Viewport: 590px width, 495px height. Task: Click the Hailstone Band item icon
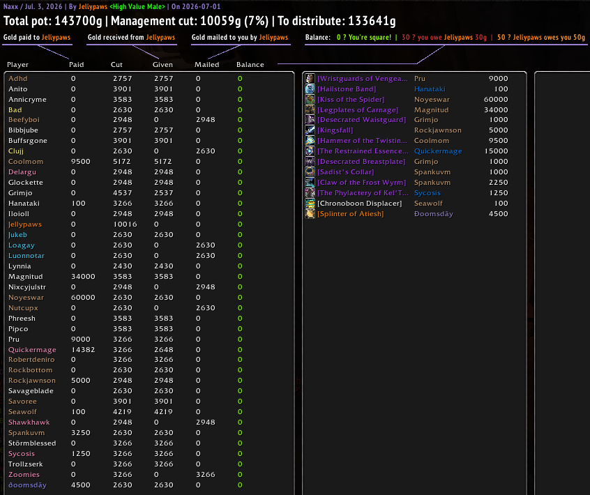310,89
